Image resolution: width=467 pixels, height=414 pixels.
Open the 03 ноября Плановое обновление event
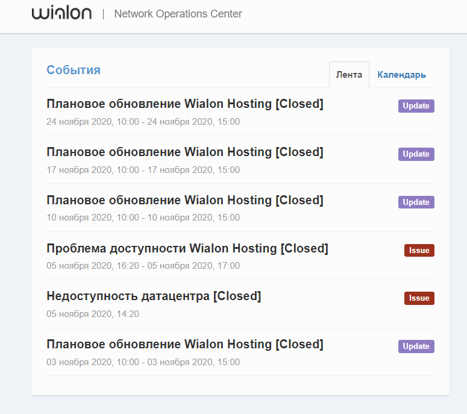(185, 344)
